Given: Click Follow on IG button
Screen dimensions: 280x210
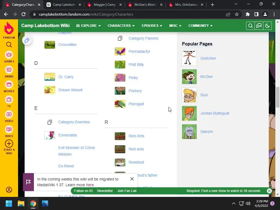Looking at the screenshot, I should pos(83,191).
